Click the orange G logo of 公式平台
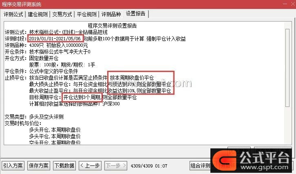 (224, 160)
